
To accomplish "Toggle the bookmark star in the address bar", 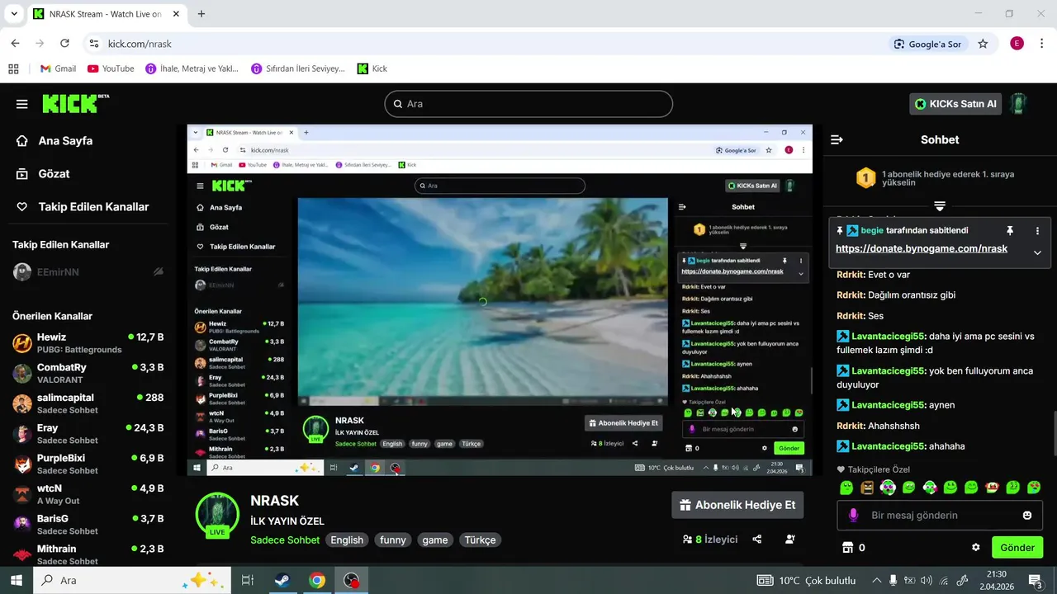I will coord(983,44).
